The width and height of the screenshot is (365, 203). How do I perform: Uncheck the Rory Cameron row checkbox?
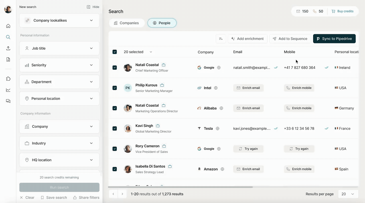[115, 149]
